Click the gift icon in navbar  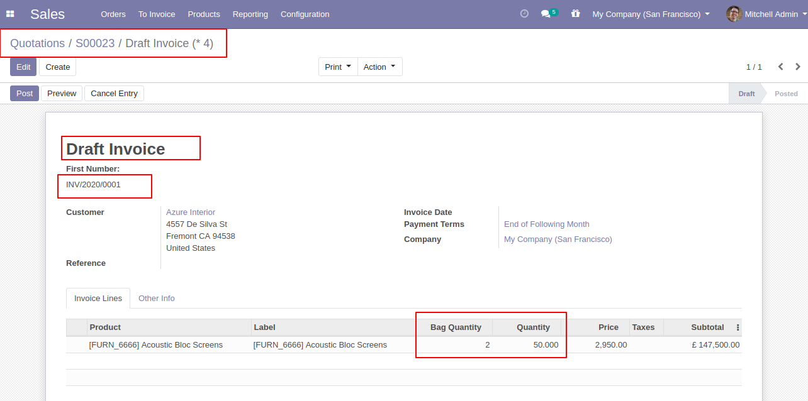tap(575, 13)
